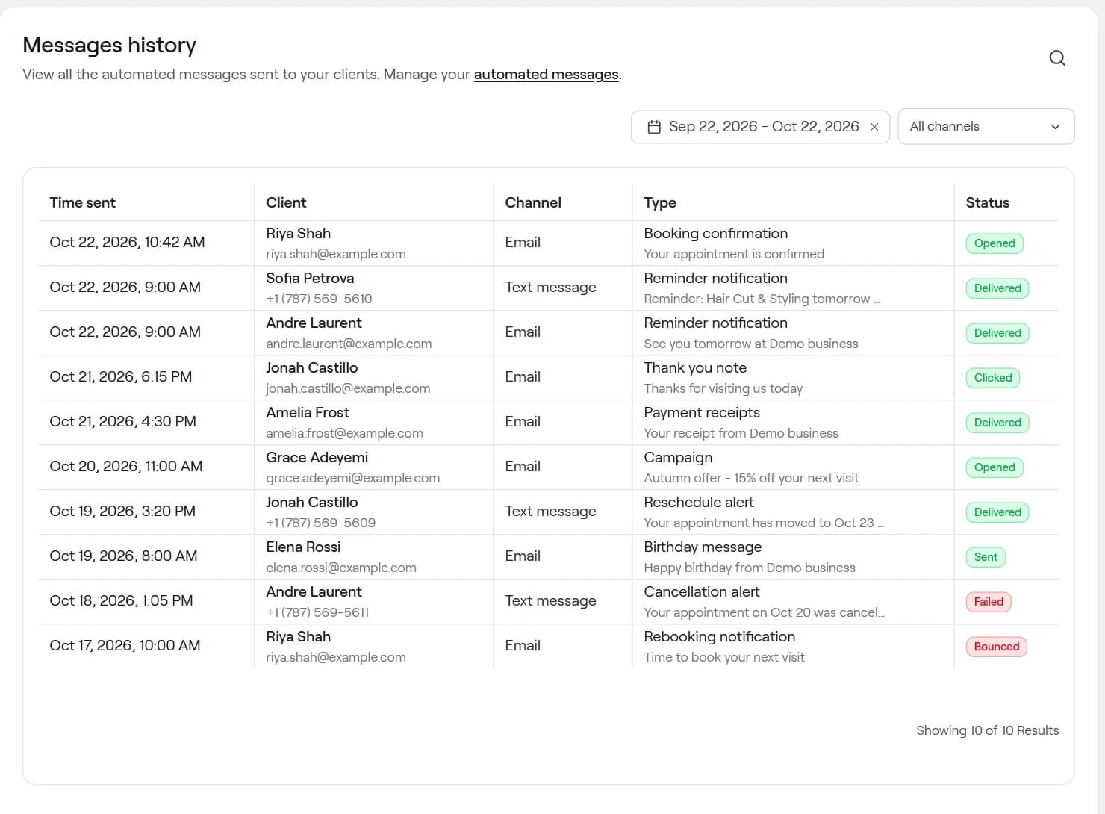This screenshot has width=1105, height=814.
Task: Follow the automated messages link
Action: pos(546,74)
